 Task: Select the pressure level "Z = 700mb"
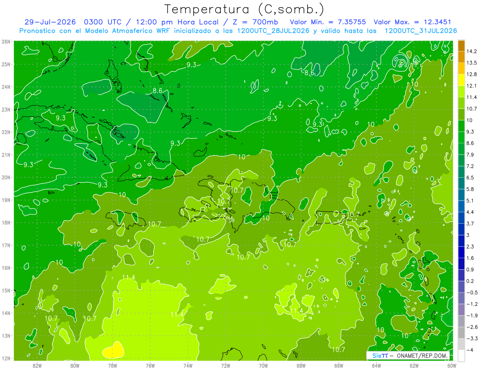click(x=256, y=22)
